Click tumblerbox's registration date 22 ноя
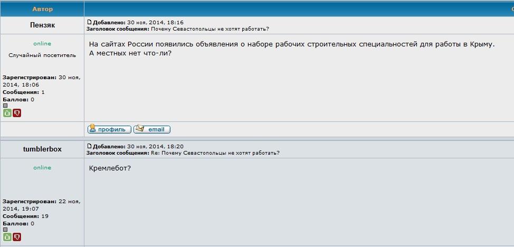Image resolution: width=514 pixels, height=247 pixels. pos(42,205)
